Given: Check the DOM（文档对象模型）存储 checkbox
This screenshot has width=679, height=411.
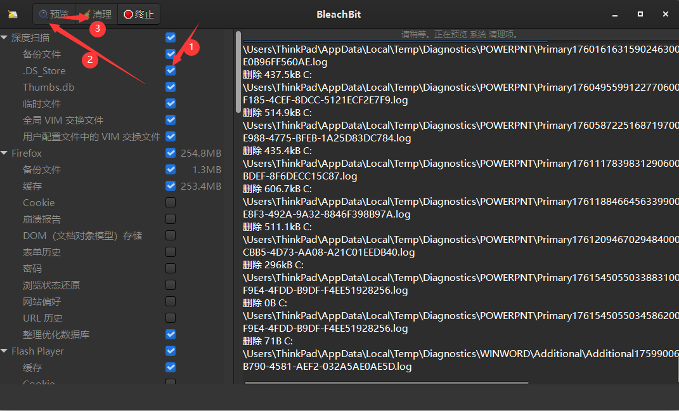Looking at the screenshot, I should (171, 235).
